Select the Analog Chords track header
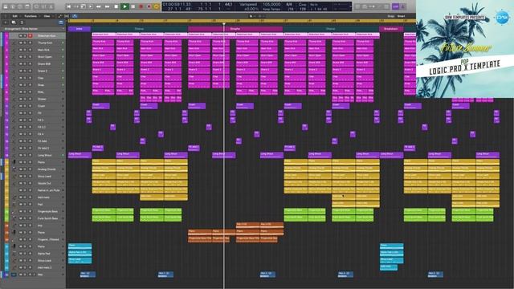The height and width of the screenshot is (289, 514). (x=38, y=169)
